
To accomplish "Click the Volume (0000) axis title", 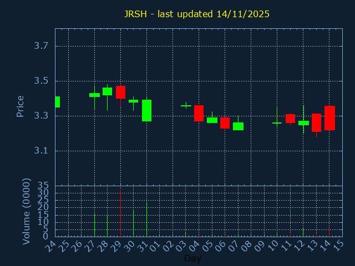I will coord(26,211).
